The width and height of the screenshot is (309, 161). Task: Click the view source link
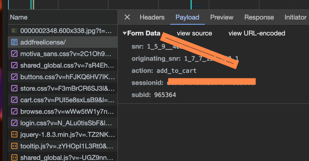pos(194,33)
